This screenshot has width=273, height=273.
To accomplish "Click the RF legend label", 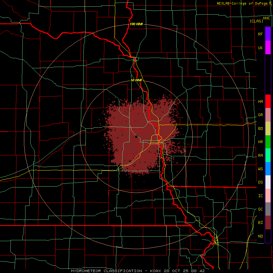I will [260, 34].
